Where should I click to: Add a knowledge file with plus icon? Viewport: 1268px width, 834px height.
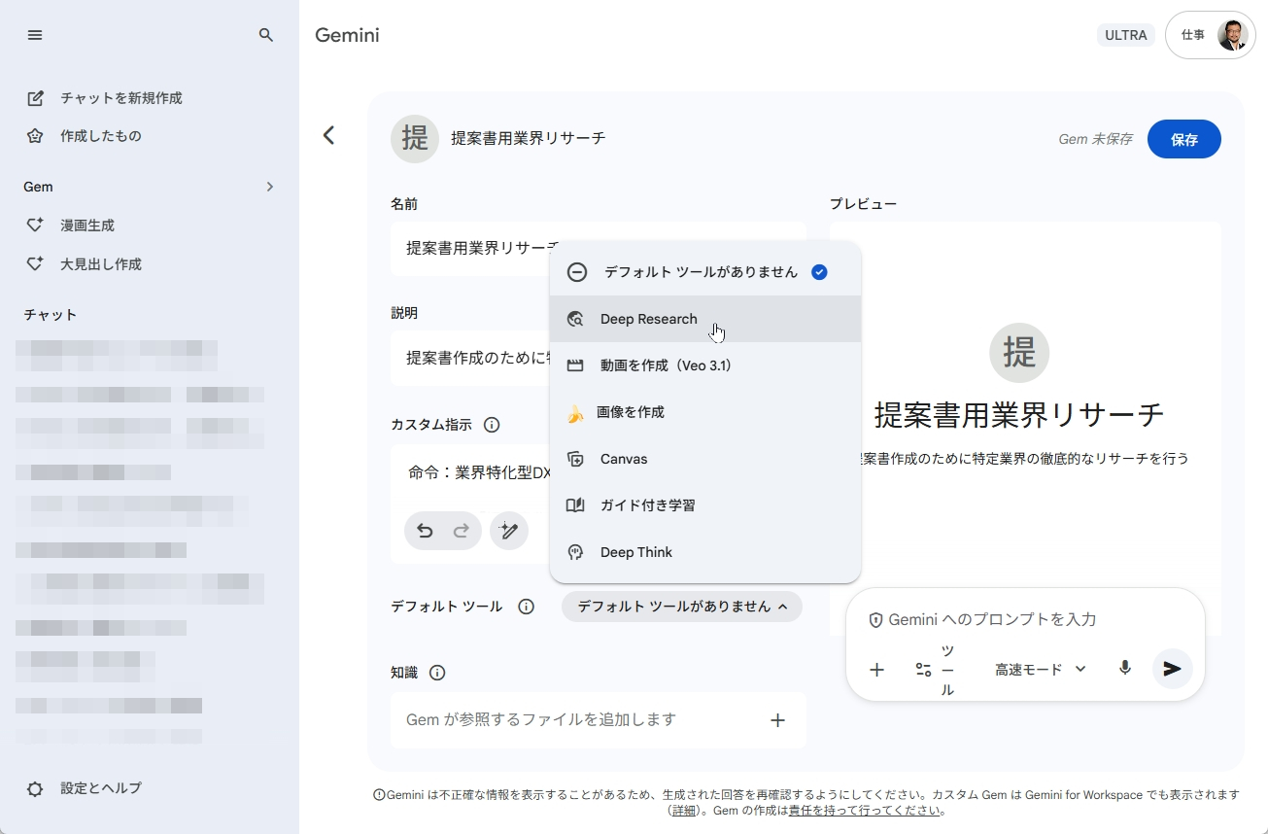(777, 720)
